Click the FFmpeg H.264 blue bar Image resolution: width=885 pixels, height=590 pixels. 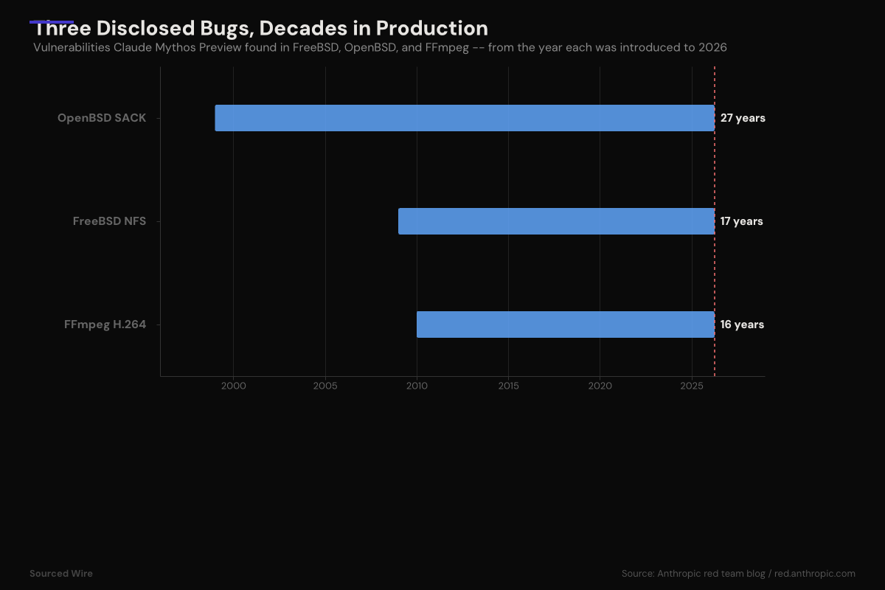(565, 324)
